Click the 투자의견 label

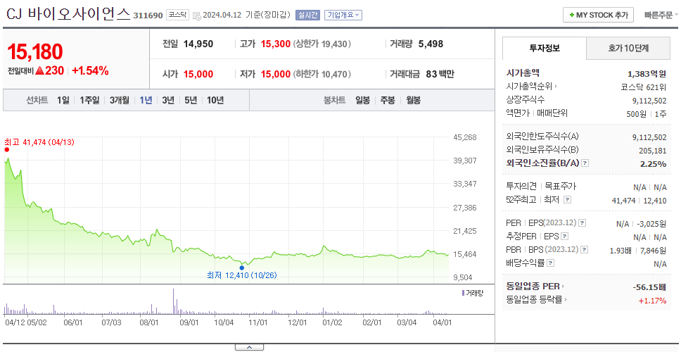[x=521, y=187]
